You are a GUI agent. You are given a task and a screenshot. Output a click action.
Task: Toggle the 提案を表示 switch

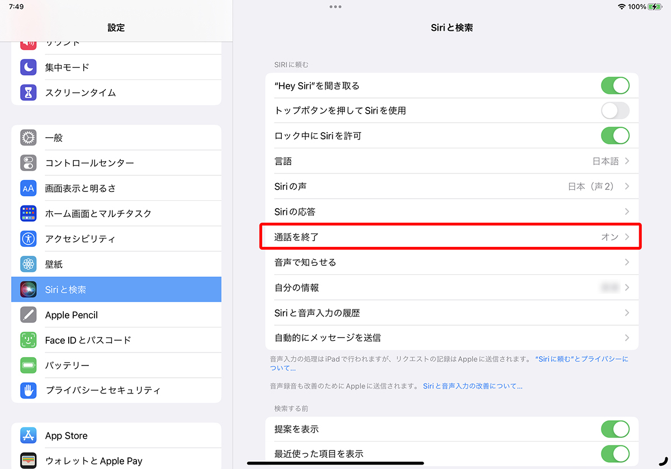coord(615,429)
